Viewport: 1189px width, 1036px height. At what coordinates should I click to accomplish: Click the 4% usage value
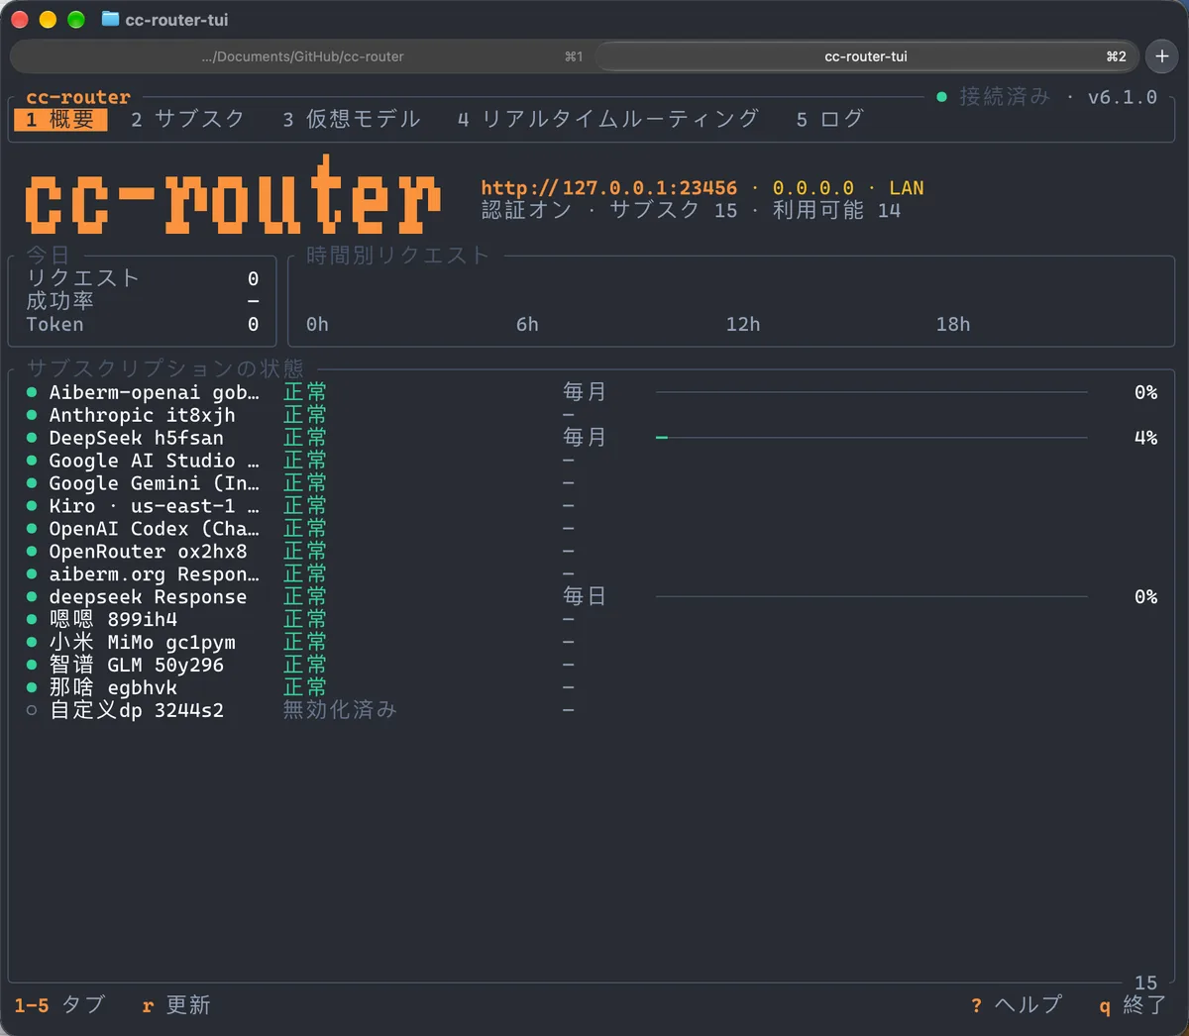[x=1146, y=438]
